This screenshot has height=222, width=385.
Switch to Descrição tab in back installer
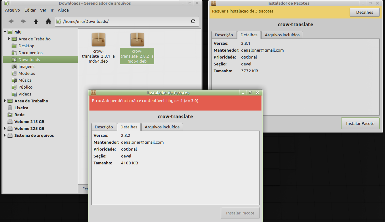point(224,35)
